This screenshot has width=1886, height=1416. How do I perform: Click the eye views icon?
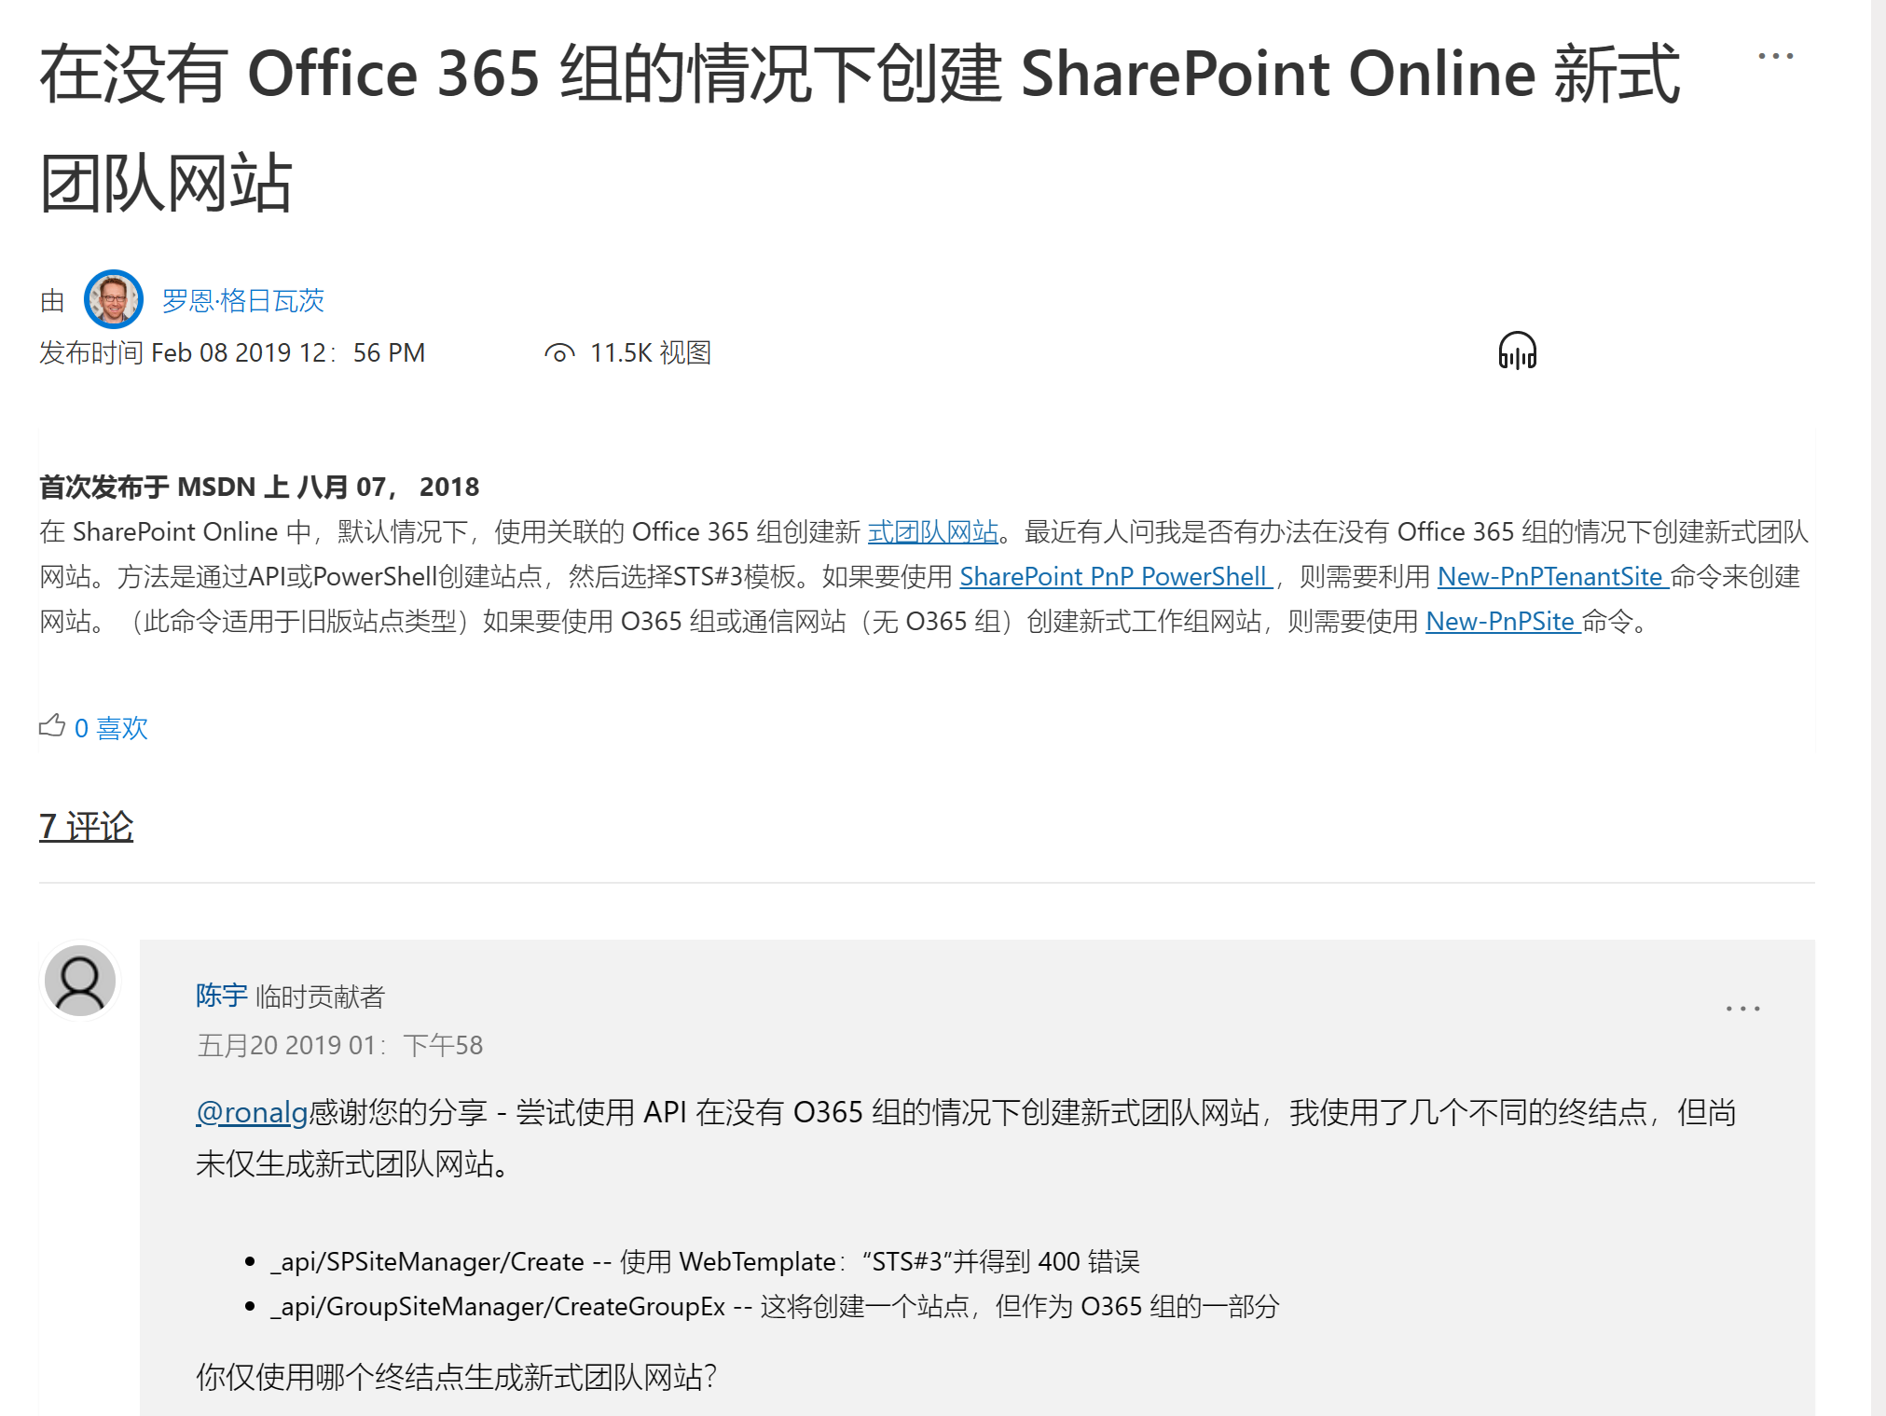pyautogui.click(x=559, y=353)
